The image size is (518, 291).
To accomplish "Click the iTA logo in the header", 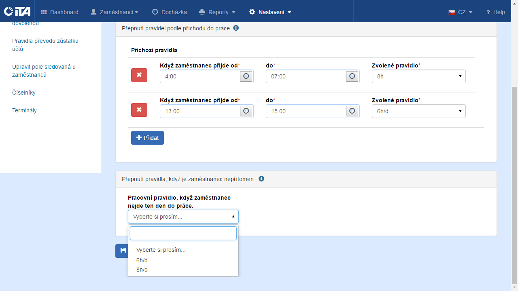I will [17, 11].
